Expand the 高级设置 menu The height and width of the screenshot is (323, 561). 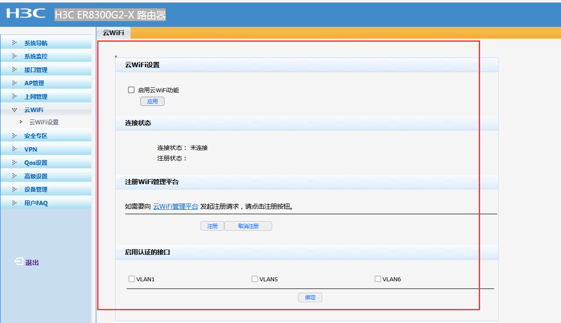pos(46,176)
